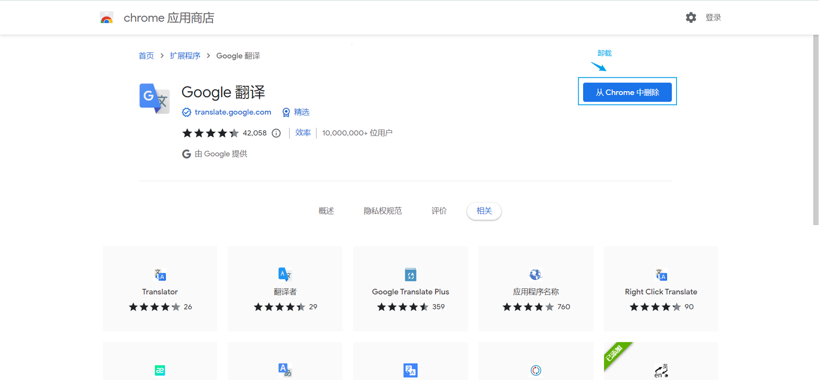The height and width of the screenshot is (380, 819).
Task: Click the Translator extension icon
Action: pyautogui.click(x=160, y=274)
